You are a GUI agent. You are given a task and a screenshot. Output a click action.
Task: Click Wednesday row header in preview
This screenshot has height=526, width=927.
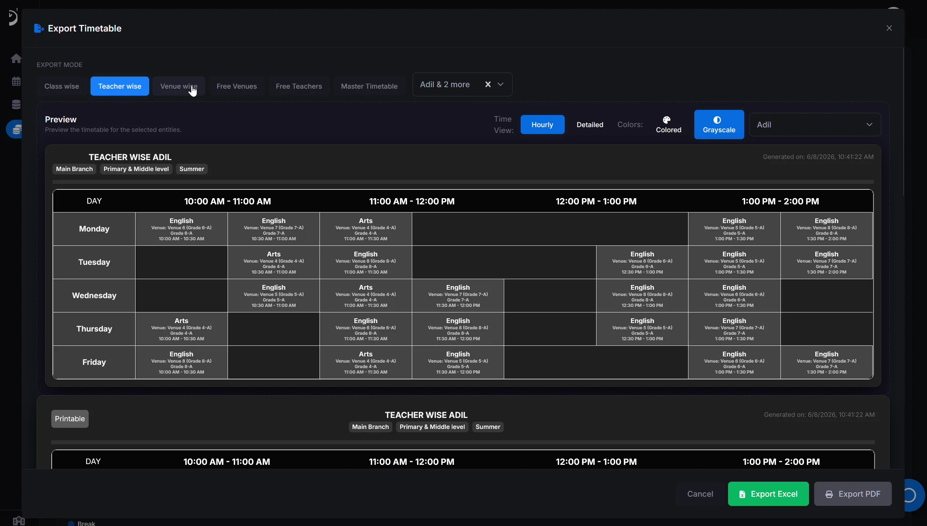click(x=94, y=296)
